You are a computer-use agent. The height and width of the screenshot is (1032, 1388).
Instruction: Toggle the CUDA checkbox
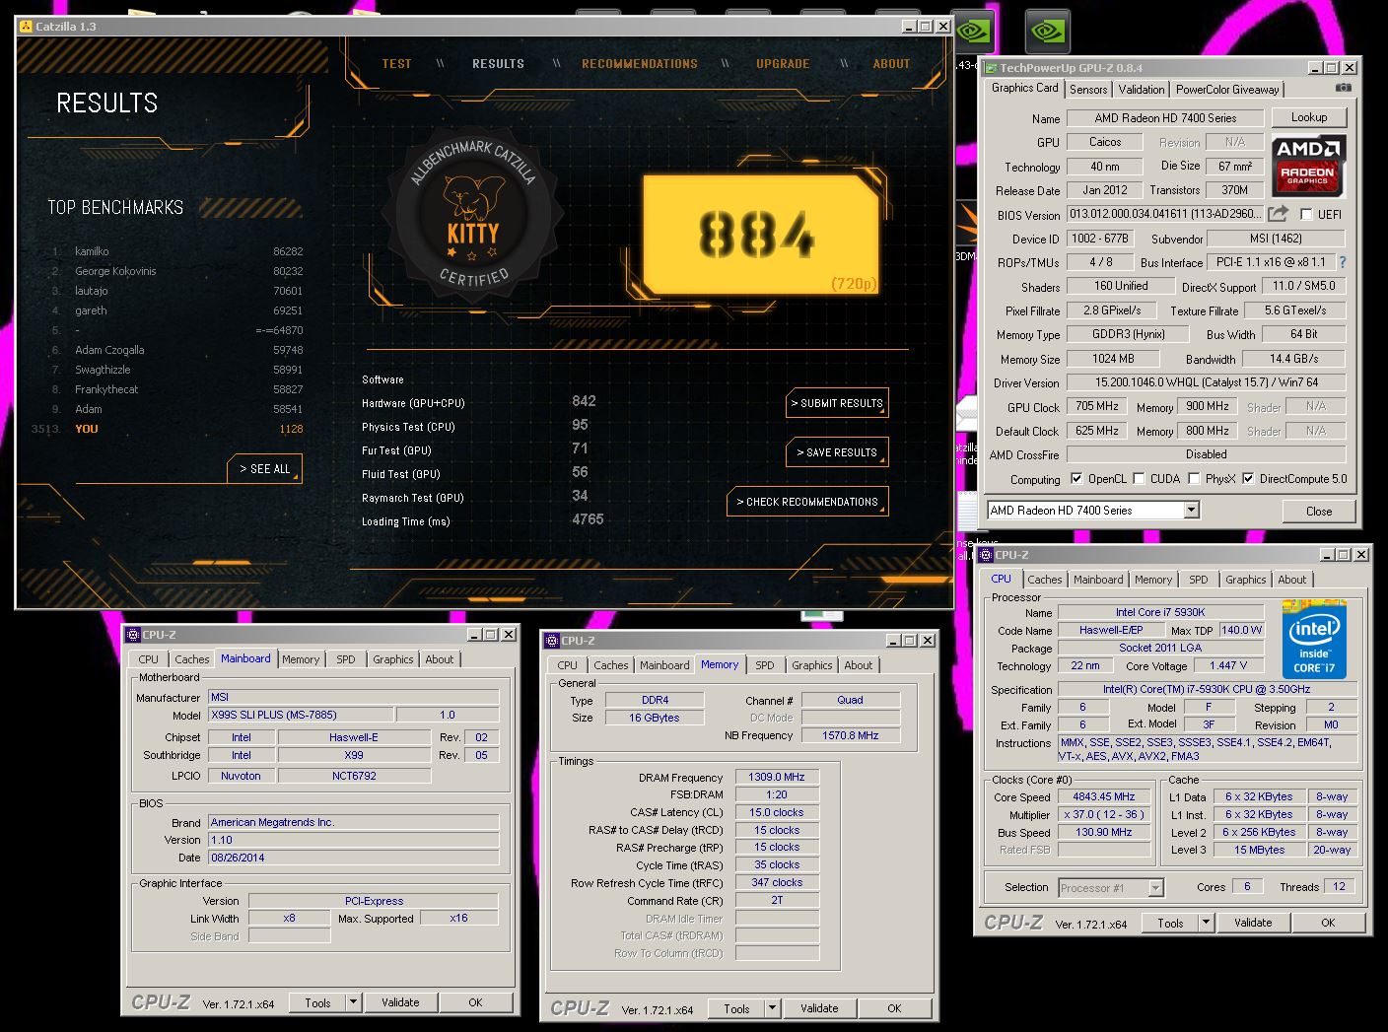[x=1140, y=479]
